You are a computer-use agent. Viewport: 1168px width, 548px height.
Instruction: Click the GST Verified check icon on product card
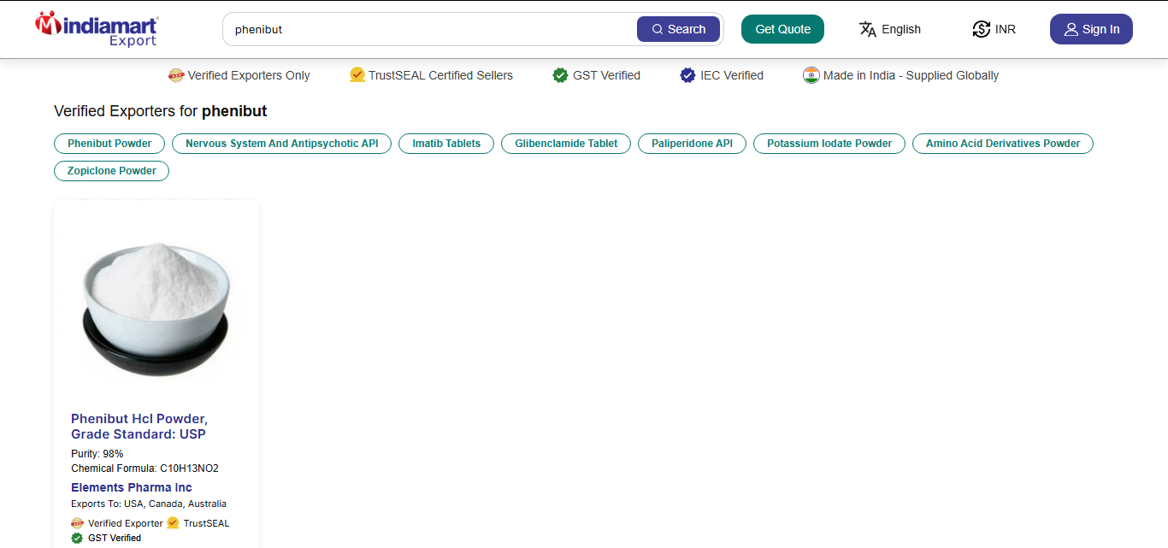[77, 538]
